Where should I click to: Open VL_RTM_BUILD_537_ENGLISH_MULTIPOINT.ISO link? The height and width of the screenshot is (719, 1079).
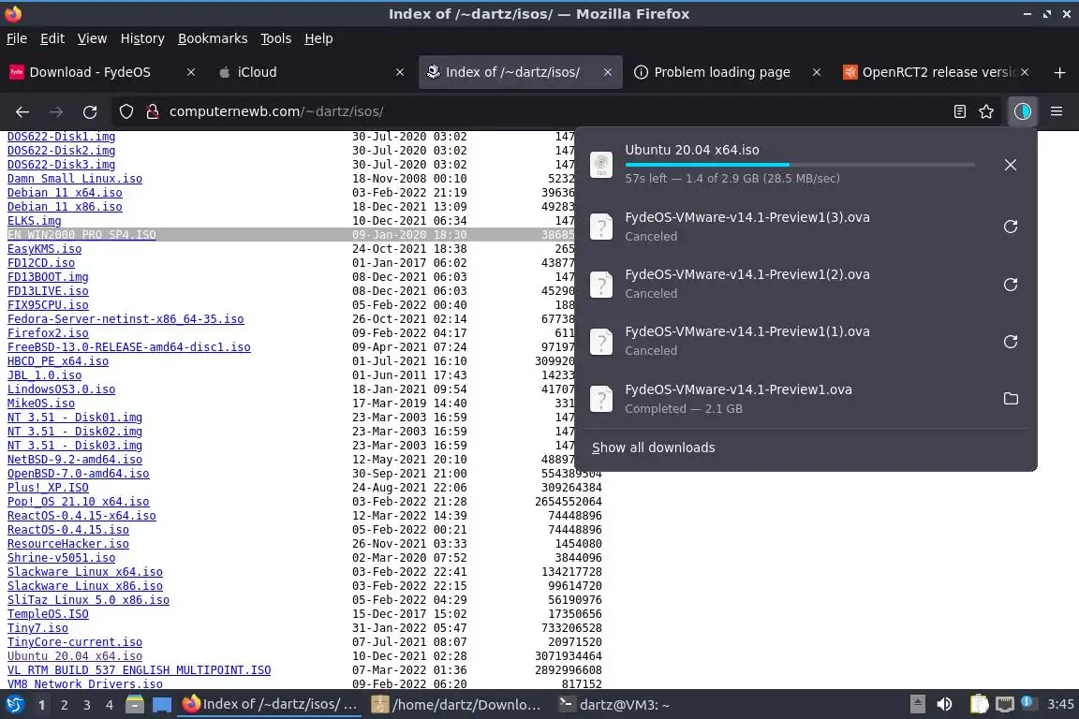click(139, 670)
